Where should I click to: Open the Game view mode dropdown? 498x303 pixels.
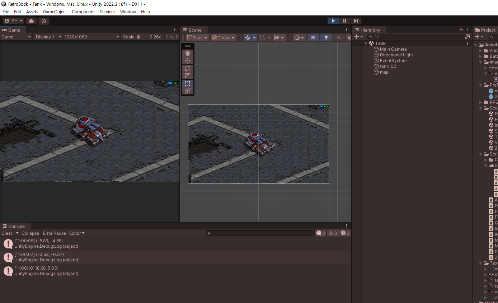pyautogui.click(x=16, y=37)
